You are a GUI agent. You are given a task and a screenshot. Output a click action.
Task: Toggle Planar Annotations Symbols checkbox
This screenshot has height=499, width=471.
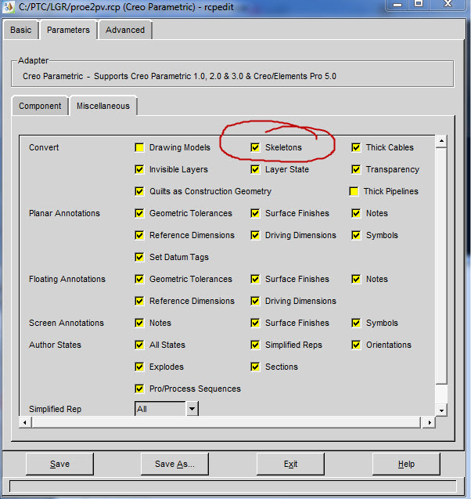point(356,235)
